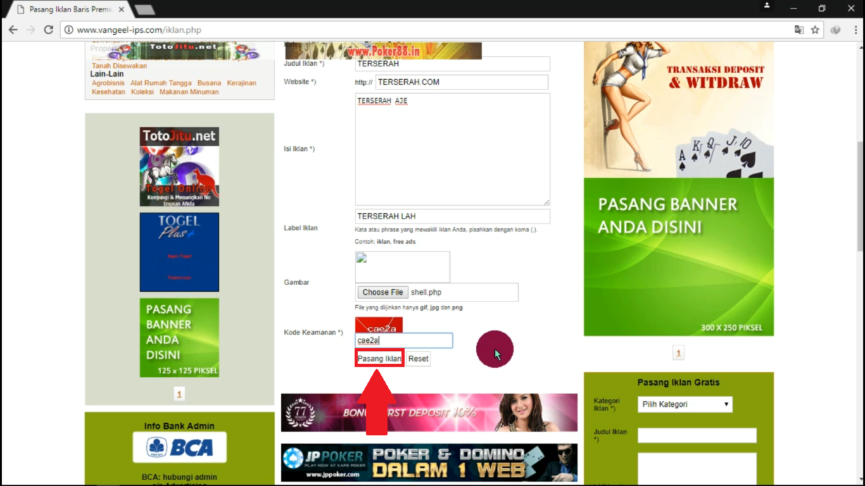The image size is (865, 486).
Task: Click the BCA bank logo
Action: coord(179,447)
